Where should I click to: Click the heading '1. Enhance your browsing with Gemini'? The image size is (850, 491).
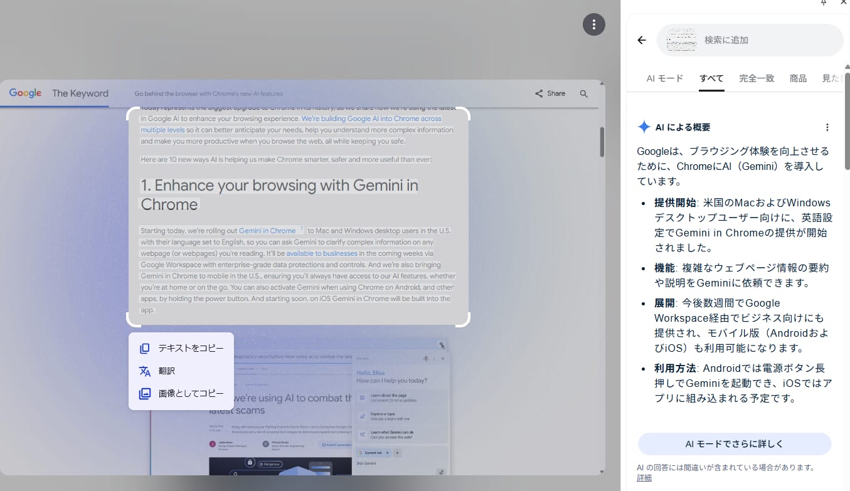pos(279,194)
